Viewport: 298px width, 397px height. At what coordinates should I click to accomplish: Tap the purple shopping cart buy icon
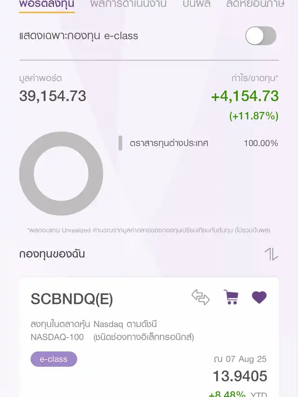point(231,297)
